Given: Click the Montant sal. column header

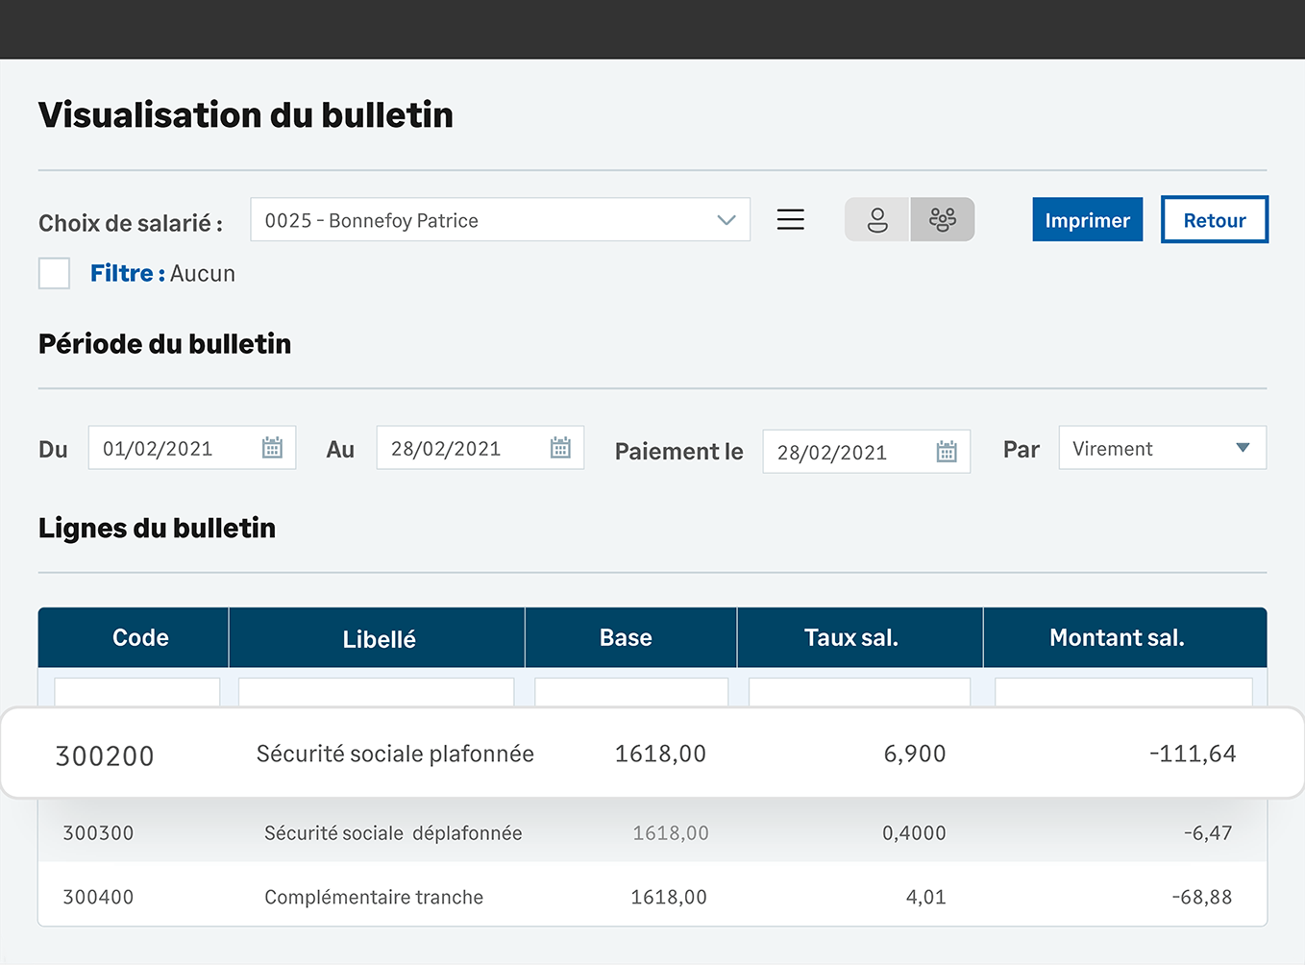Looking at the screenshot, I should click(x=1117, y=638).
